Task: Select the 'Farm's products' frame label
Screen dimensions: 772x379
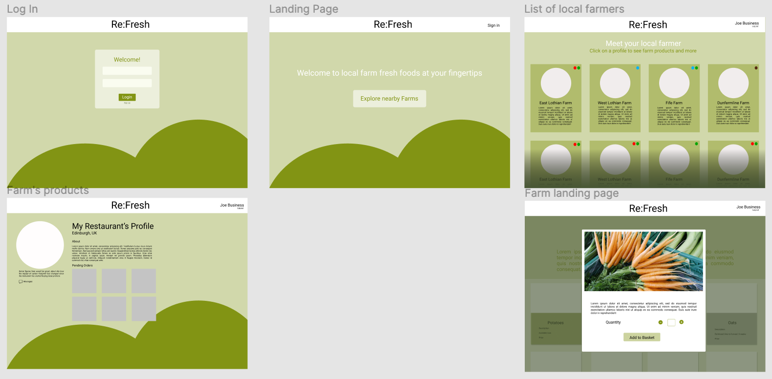Action: click(x=48, y=190)
